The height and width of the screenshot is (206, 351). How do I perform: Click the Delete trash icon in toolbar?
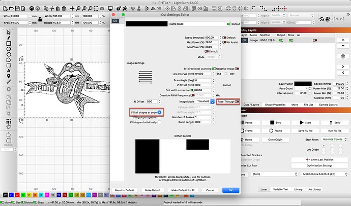(x=64, y=9)
